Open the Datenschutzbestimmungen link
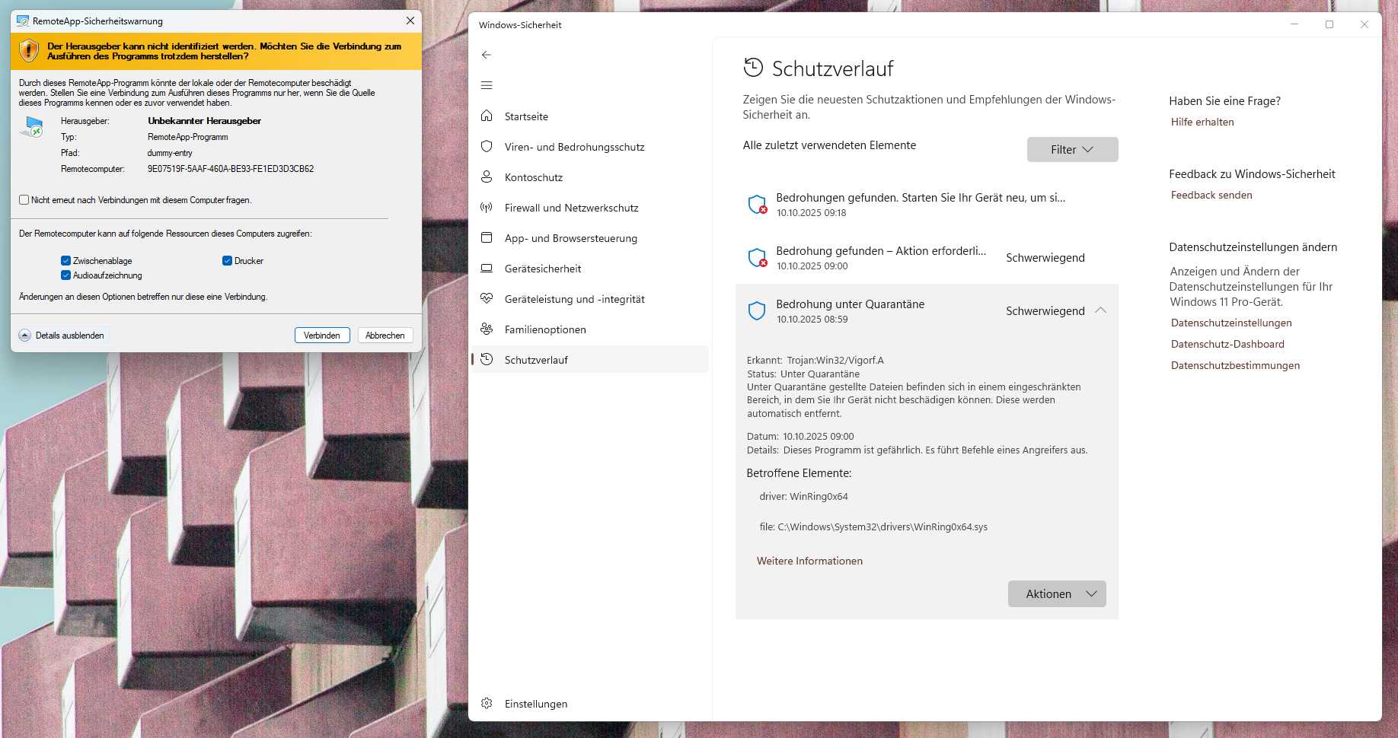The image size is (1398, 738). point(1235,365)
